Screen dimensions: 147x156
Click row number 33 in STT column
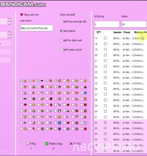tap(96, 128)
